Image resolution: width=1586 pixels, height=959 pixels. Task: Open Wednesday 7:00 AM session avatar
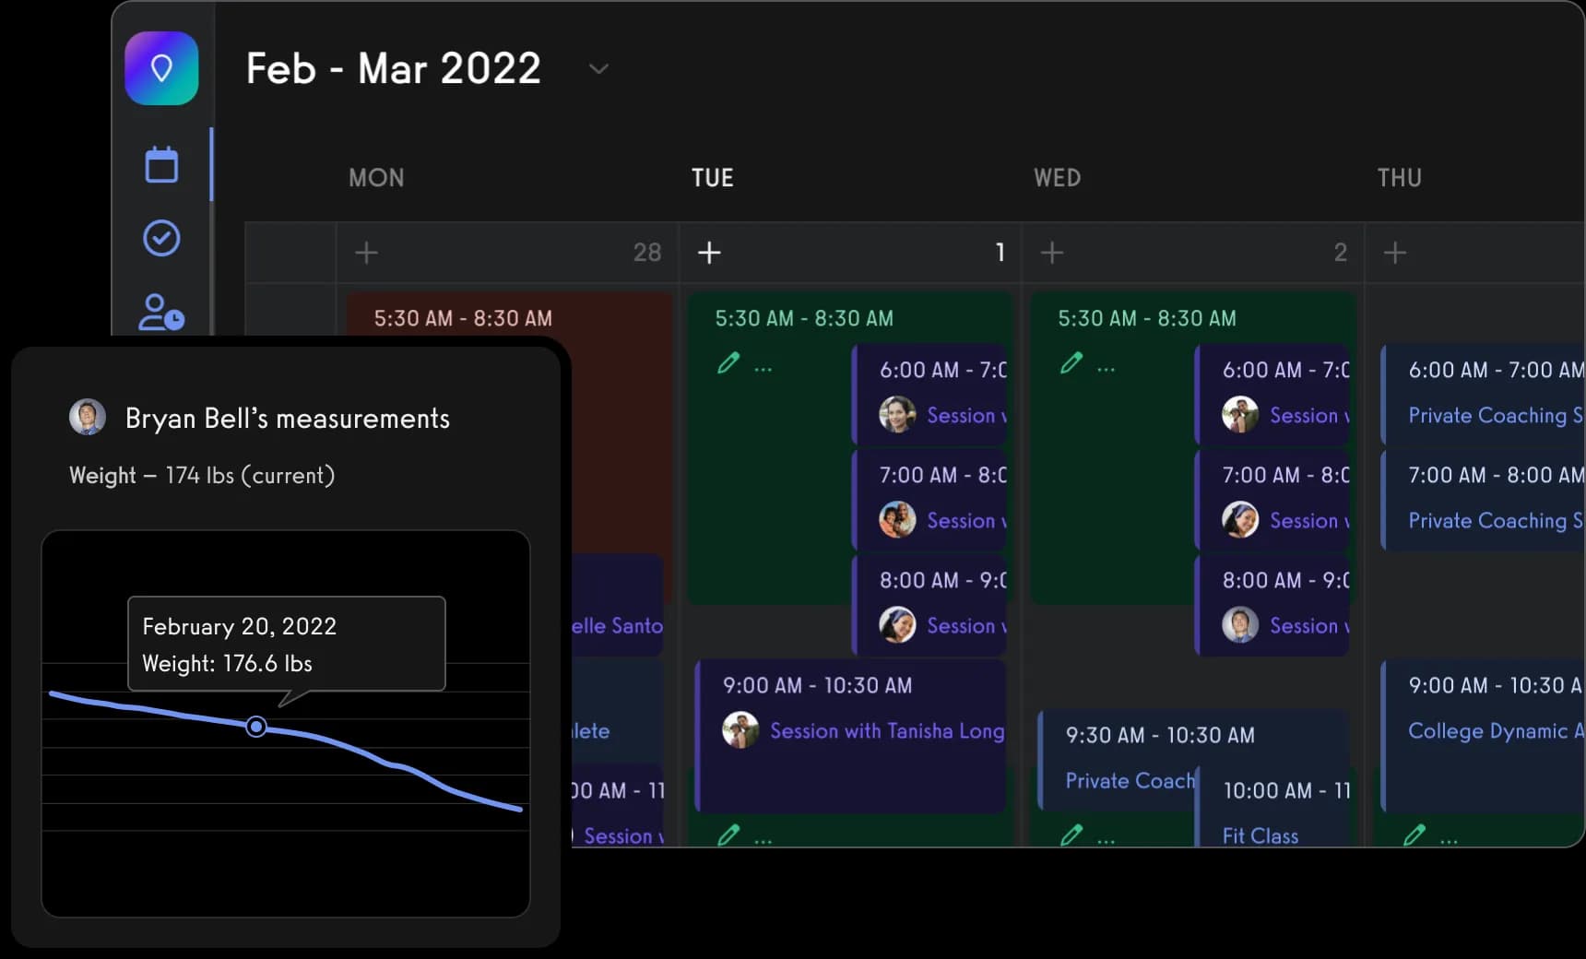point(1240,520)
